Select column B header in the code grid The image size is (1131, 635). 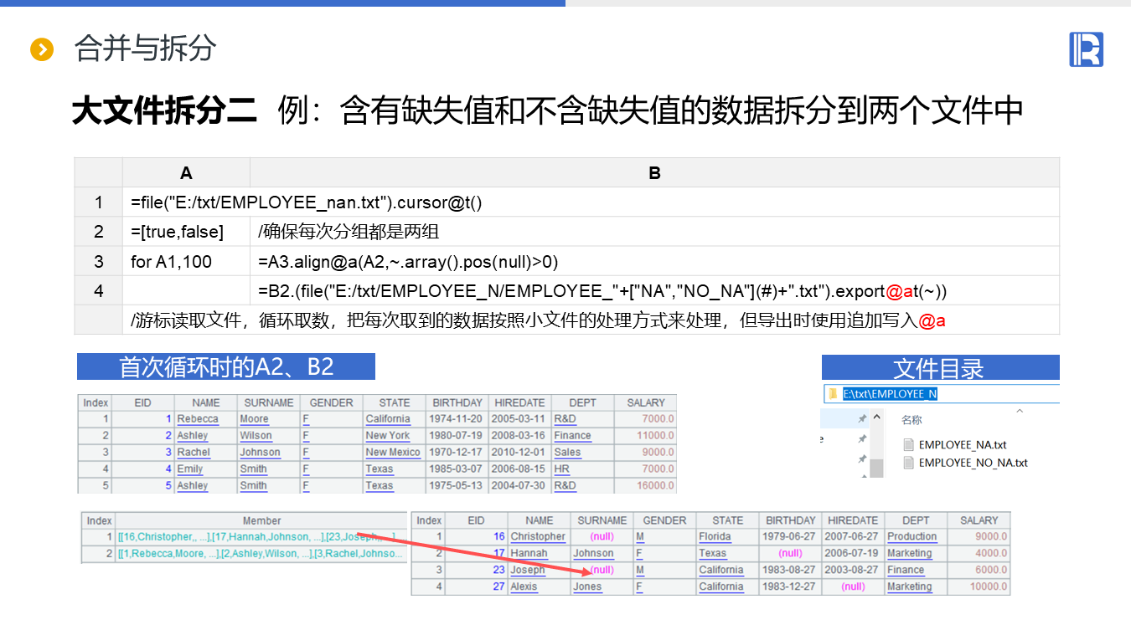coord(654,173)
